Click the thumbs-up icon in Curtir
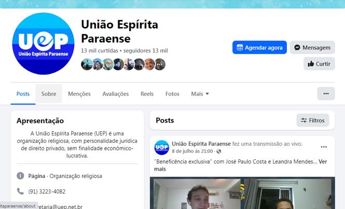Screen dimensions: 345x209 [311, 64]
